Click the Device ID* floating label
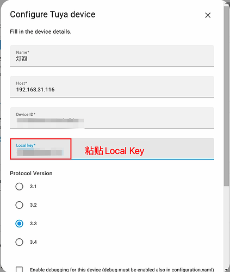The width and height of the screenshot is (230, 272). coord(26,114)
